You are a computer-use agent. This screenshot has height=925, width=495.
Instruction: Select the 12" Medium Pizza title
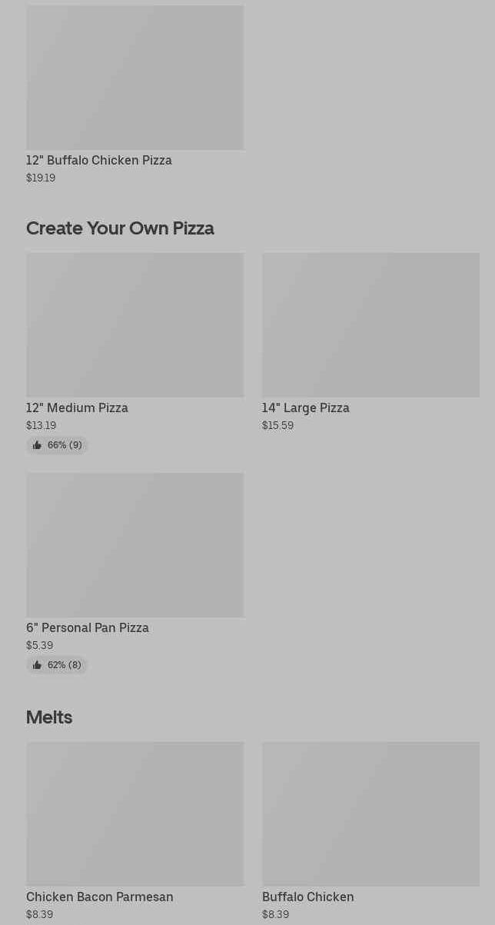coord(77,408)
